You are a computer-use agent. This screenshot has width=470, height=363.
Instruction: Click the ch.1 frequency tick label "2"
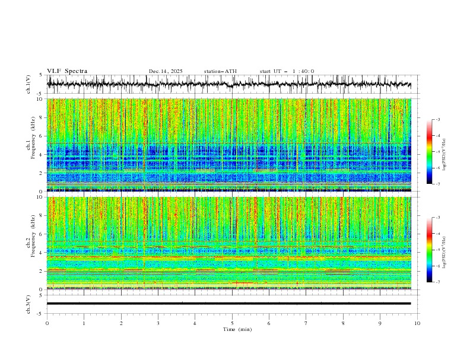tap(42, 173)
